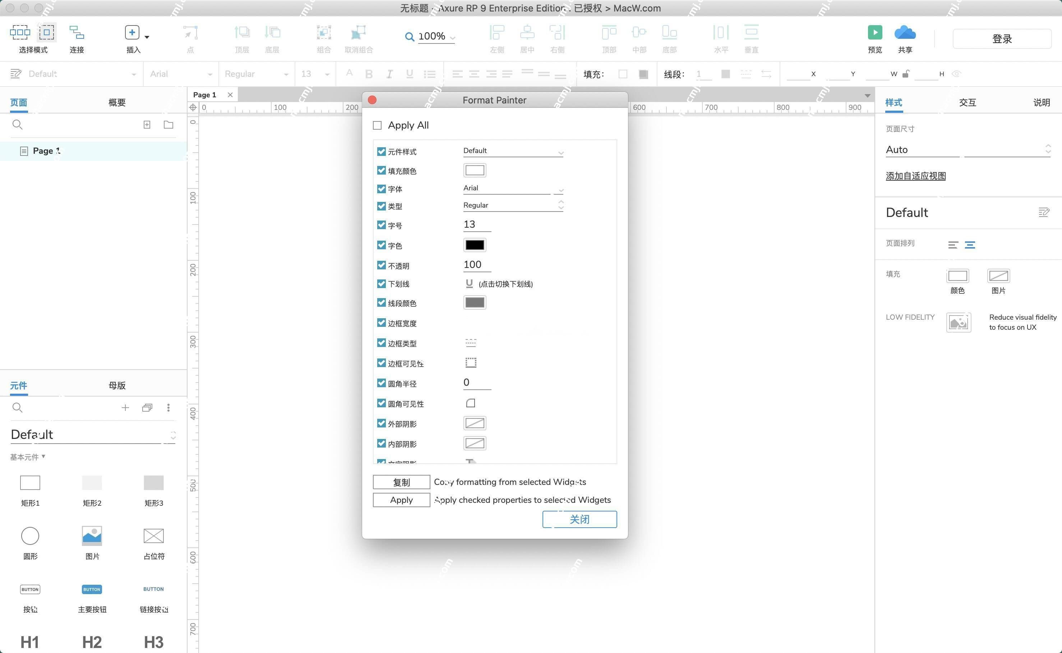Switch to the 概要 outline tab
The width and height of the screenshot is (1062, 653).
pos(117,103)
